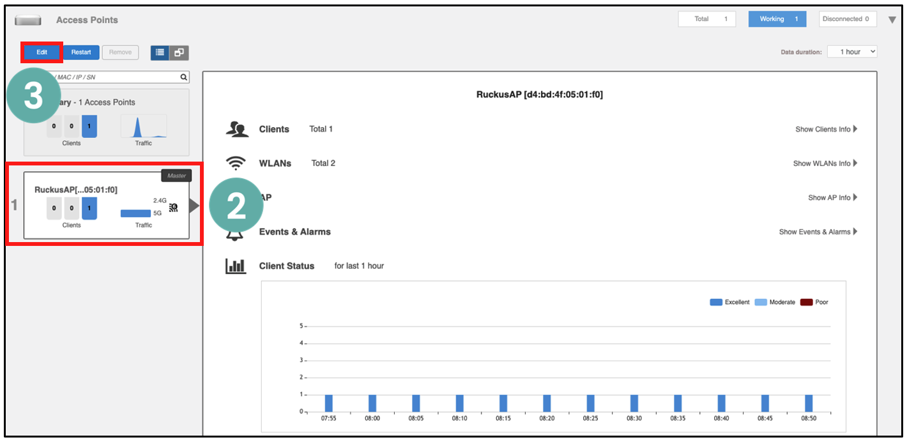
Task: Filter by Disconnected access points
Action: tap(848, 19)
